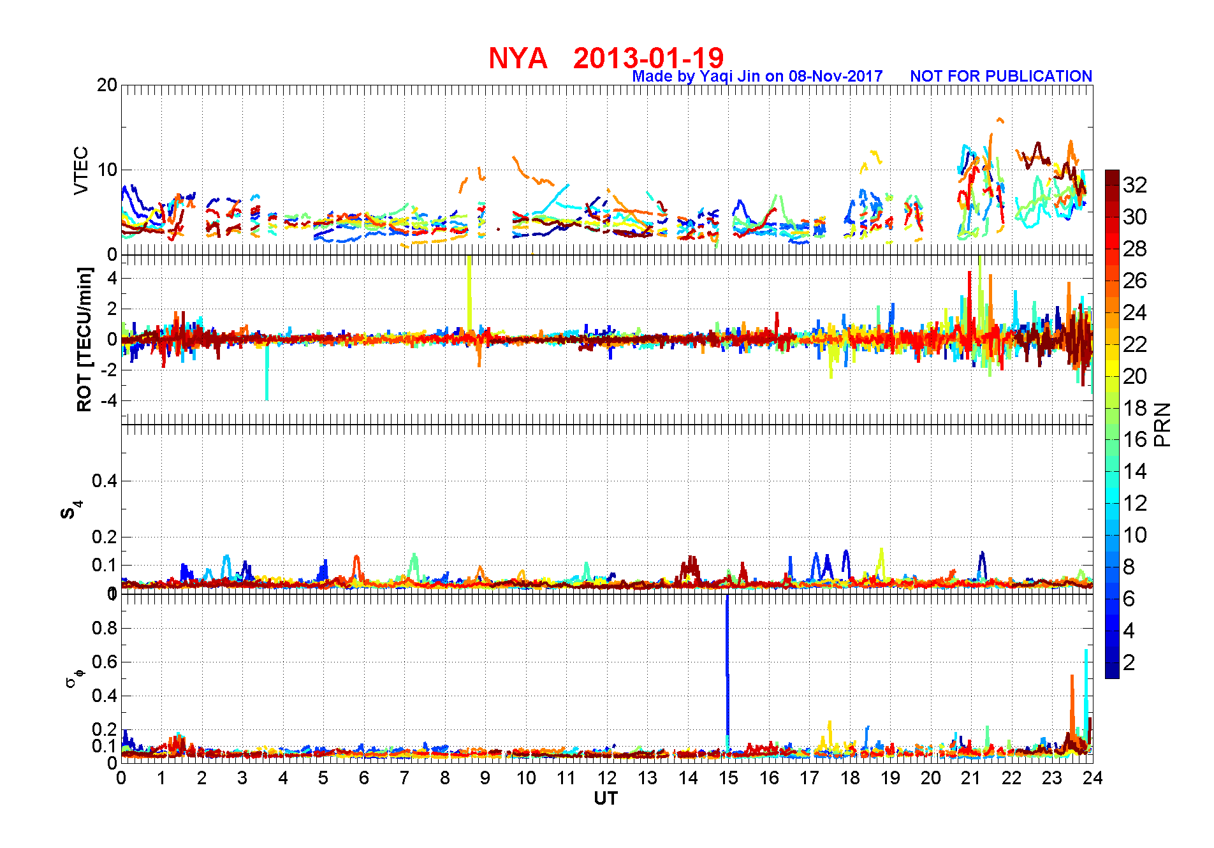Click the VTEC axis tick label '20'
1214x848 pixels.
[107, 85]
